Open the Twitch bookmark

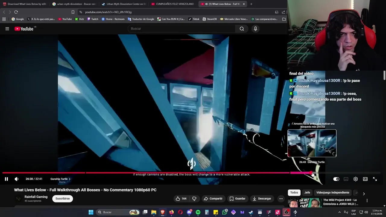click(93, 19)
